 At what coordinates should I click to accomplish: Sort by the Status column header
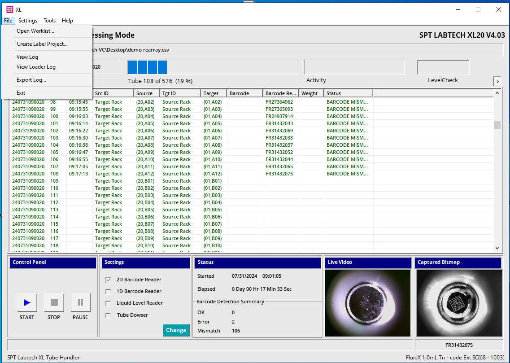(348, 93)
